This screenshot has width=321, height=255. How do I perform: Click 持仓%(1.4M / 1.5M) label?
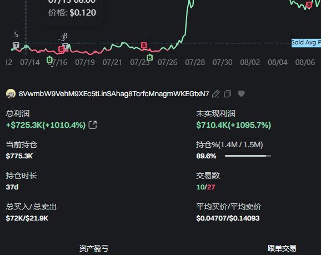pyautogui.click(x=229, y=145)
